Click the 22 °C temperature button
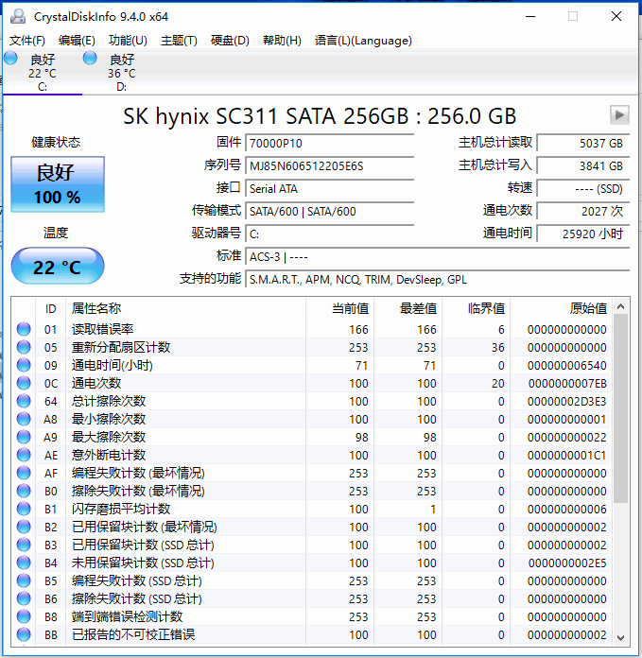 (x=58, y=266)
